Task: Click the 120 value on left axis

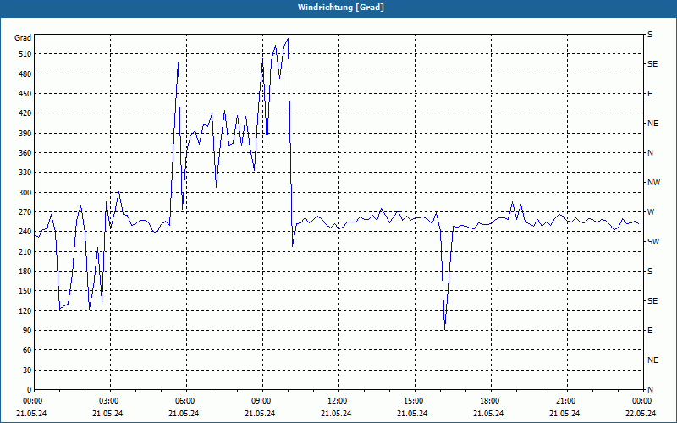Action: pyautogui.click(x=25, y=310)
